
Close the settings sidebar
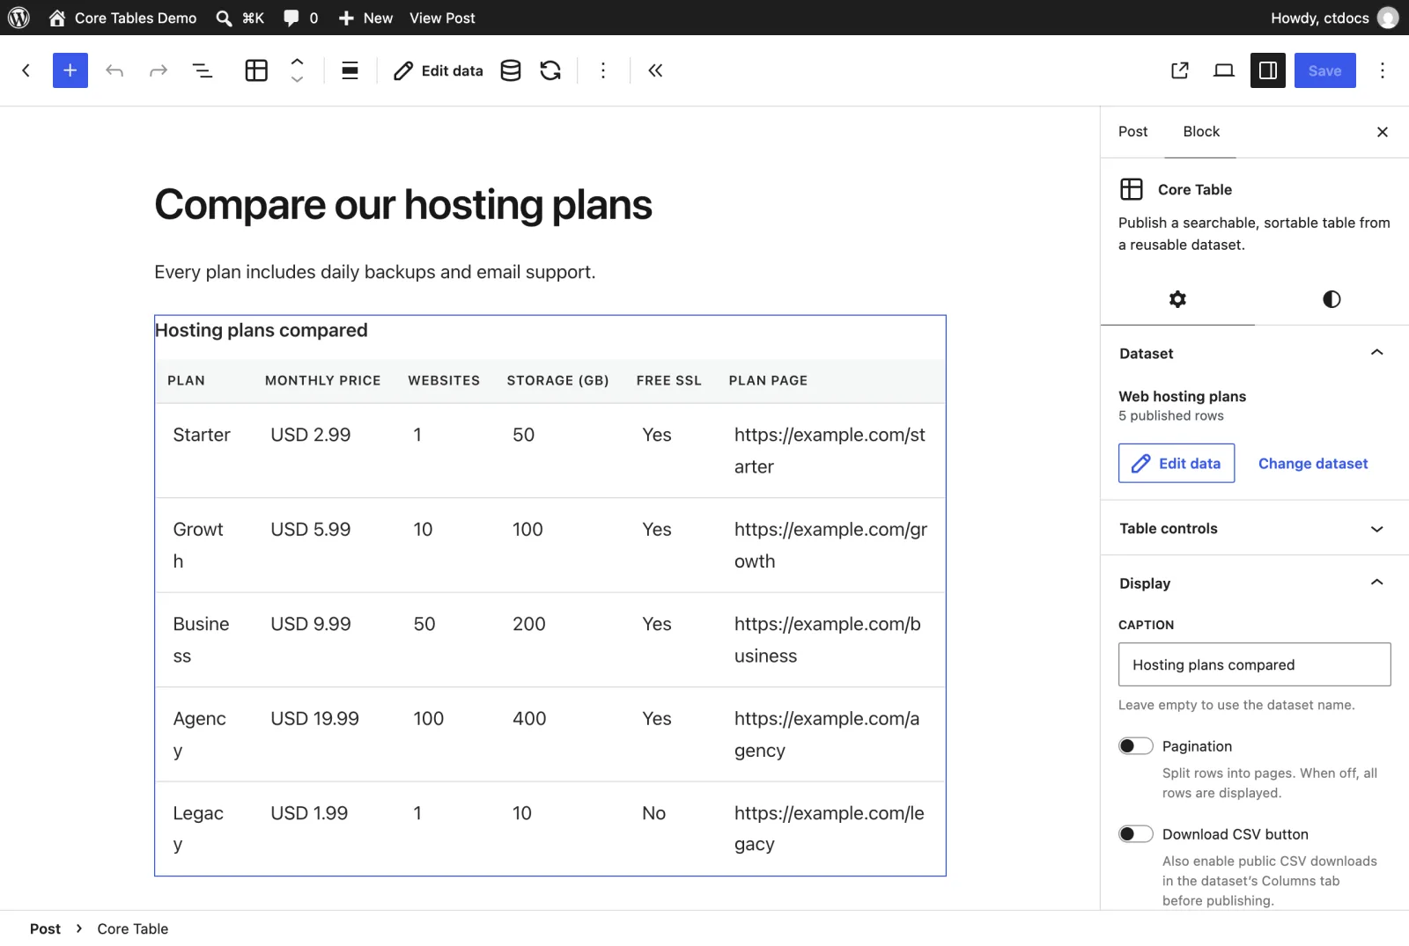pos(1382,132)
